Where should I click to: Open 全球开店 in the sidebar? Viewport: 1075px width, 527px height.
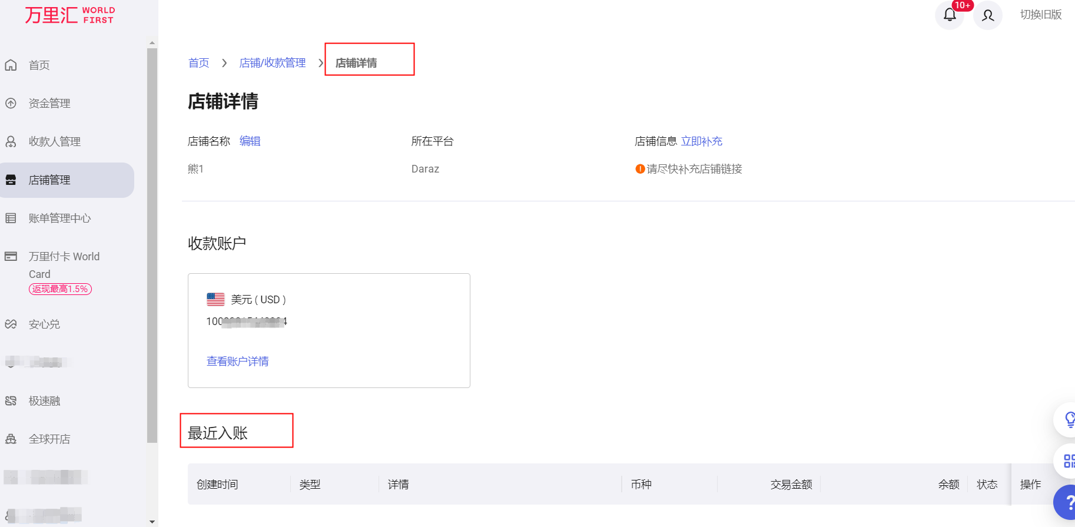(49, 439)
